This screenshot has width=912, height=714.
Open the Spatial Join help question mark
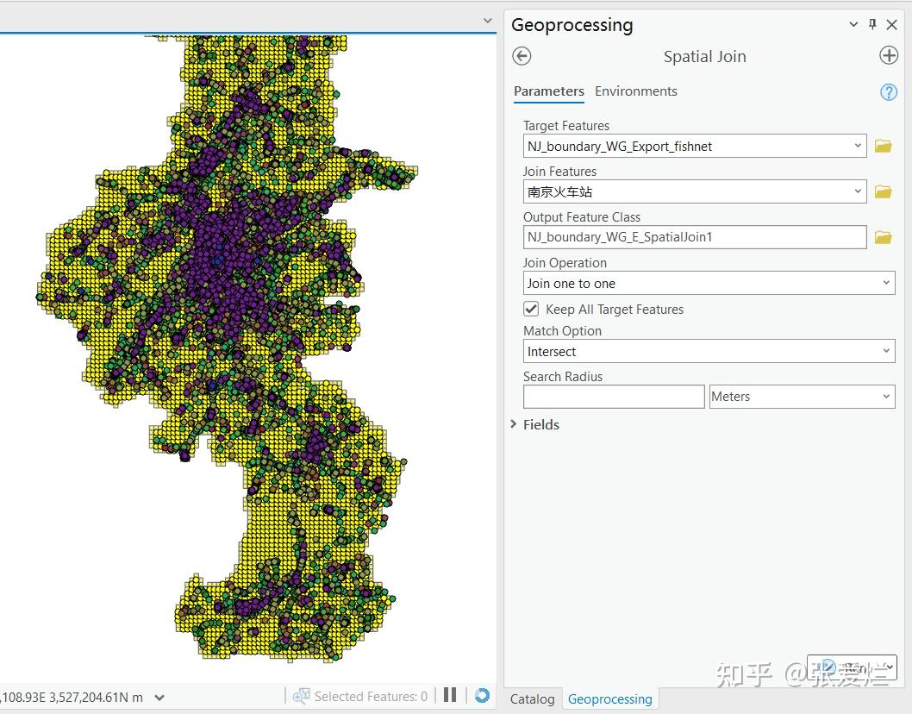(889, 92)
